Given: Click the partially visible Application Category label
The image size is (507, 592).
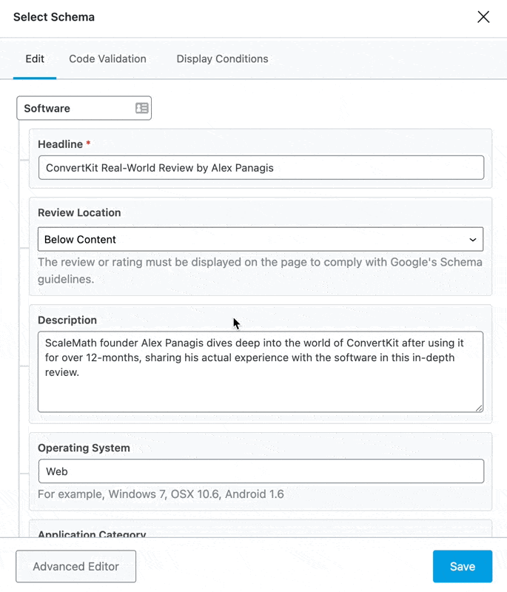Looking at the screenshot, I should click(x=92, y=534).
